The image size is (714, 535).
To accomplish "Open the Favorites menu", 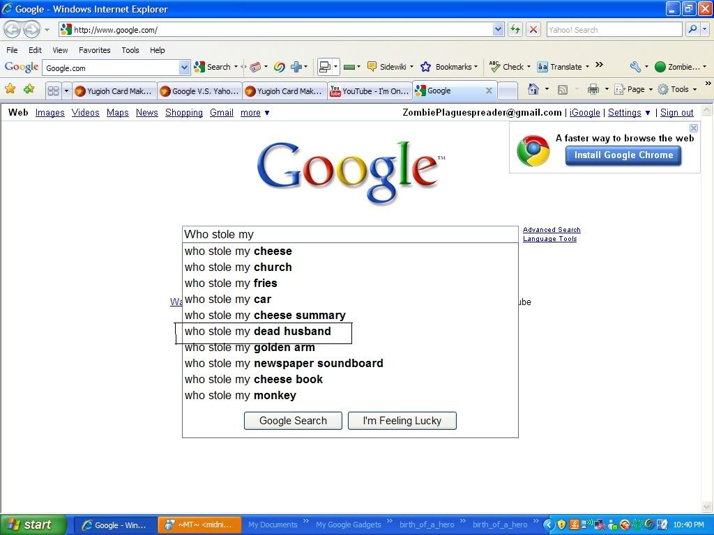I will point(94,50).
